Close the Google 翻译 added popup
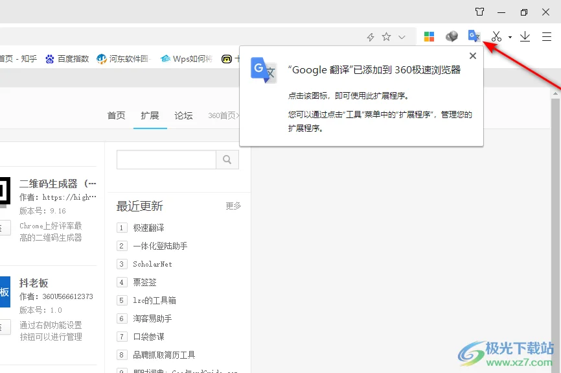The width and height of the screenshot is (561, 373). 473,56
